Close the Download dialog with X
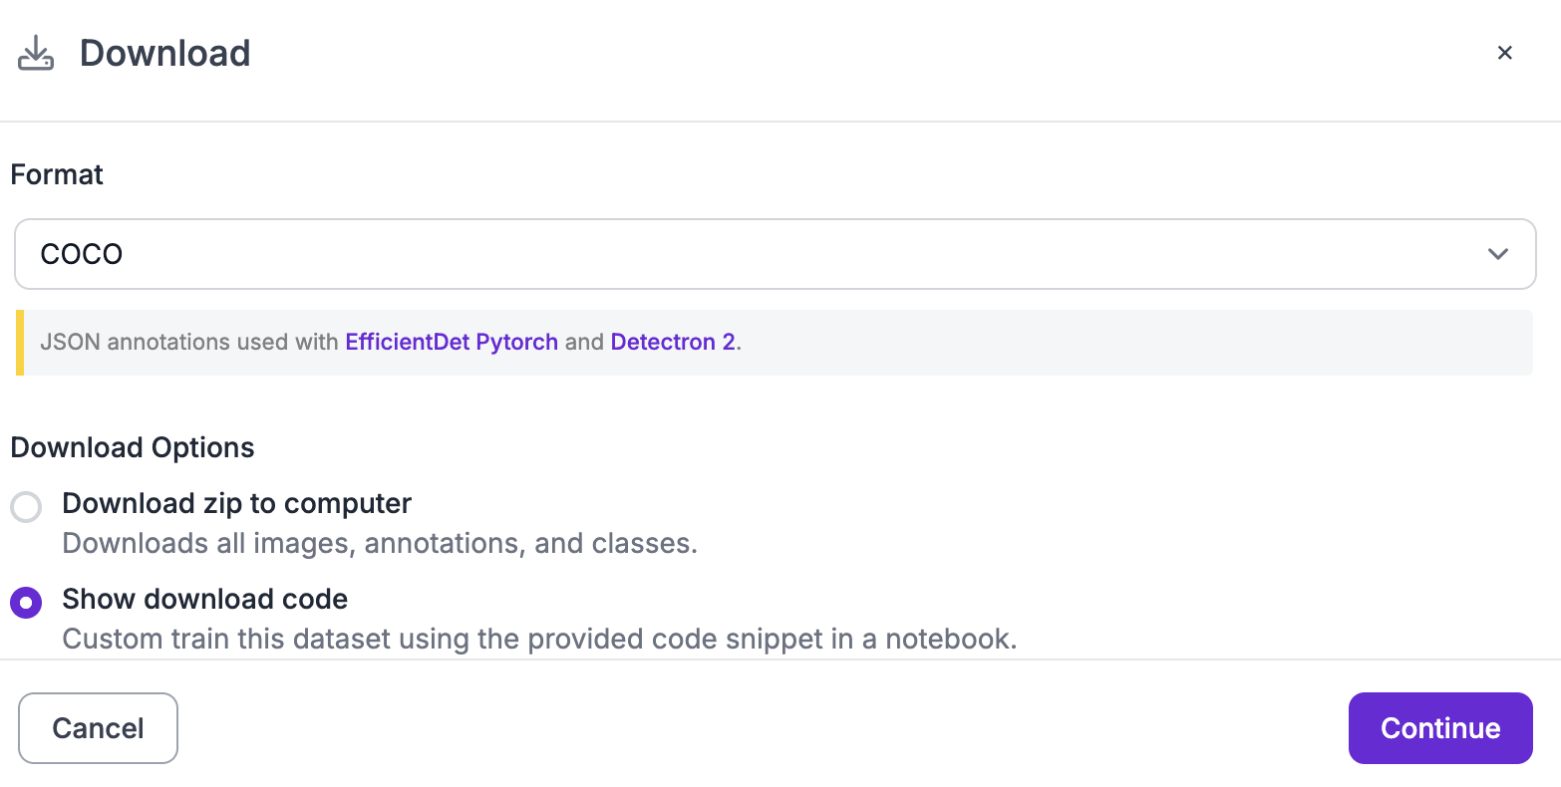Viewport: 1561px width, 787px height. [1505, 53]
